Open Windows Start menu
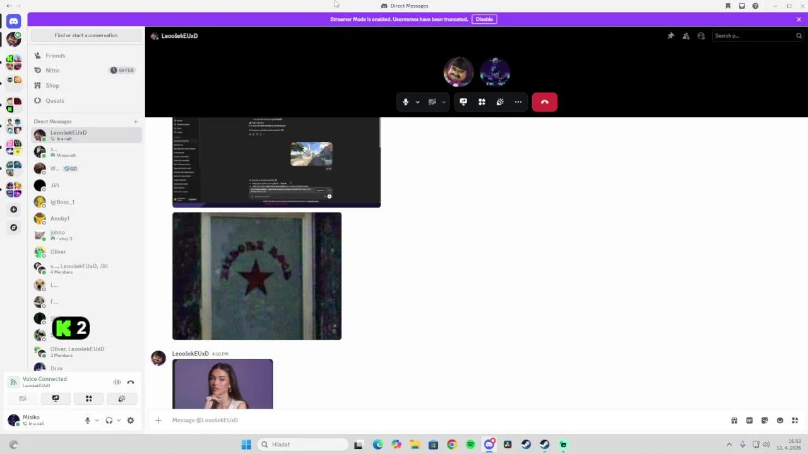This screenshot has width=808, height=454. tap(246, 445)
